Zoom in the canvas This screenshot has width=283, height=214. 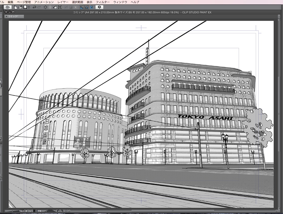tap(30, 211)
